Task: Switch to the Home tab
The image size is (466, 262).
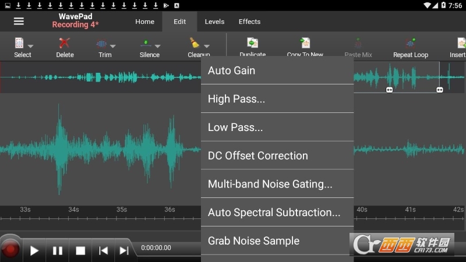Action: point(144,22)
